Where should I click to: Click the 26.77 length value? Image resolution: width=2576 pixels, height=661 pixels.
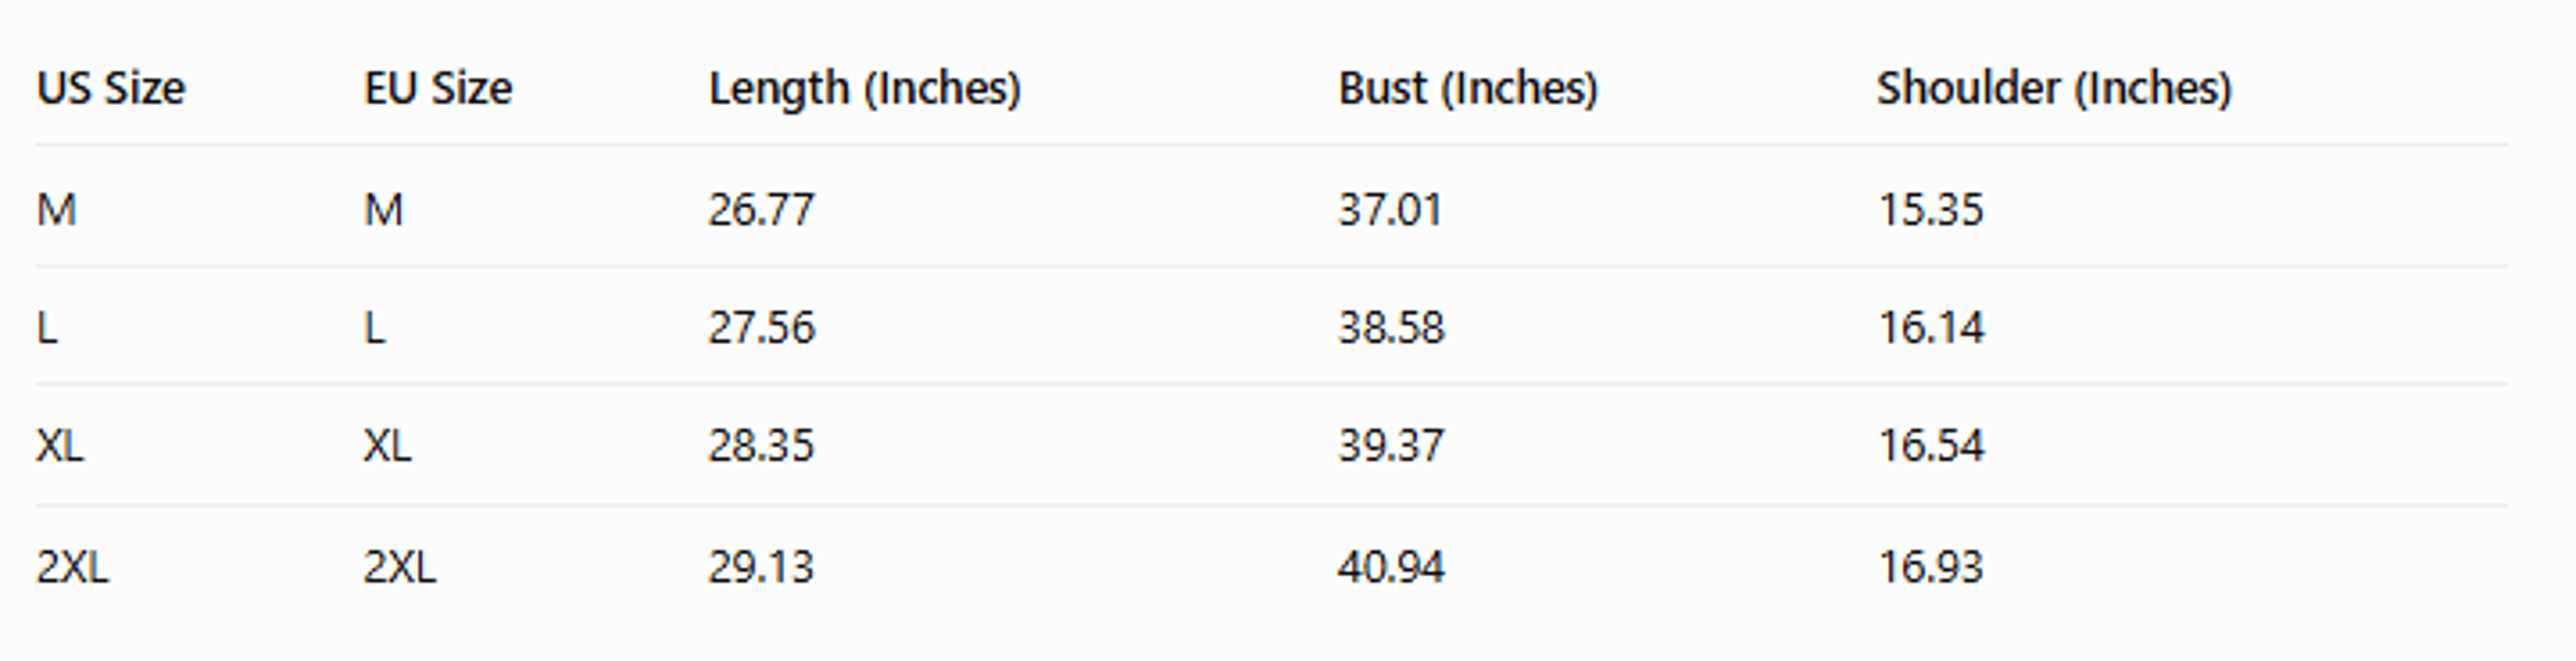click(x=761, y=210)
